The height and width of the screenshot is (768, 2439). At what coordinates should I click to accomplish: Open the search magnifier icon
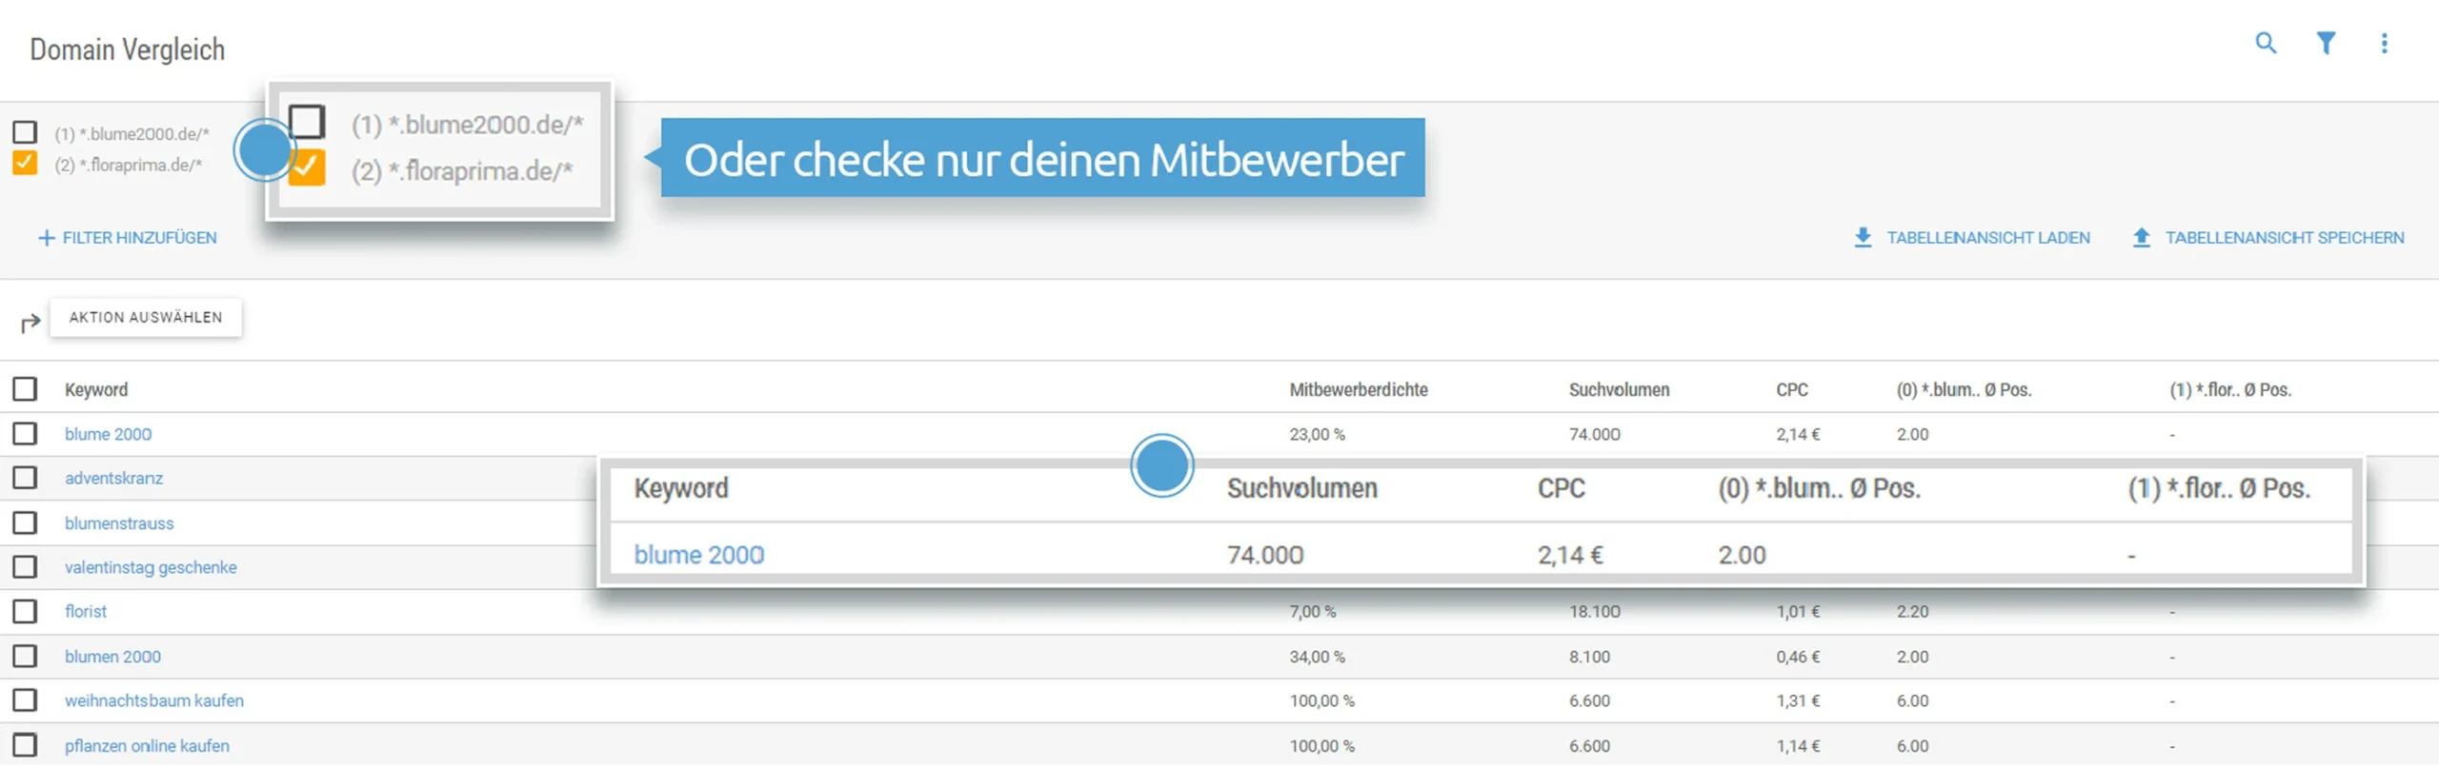pos(2266,43)
